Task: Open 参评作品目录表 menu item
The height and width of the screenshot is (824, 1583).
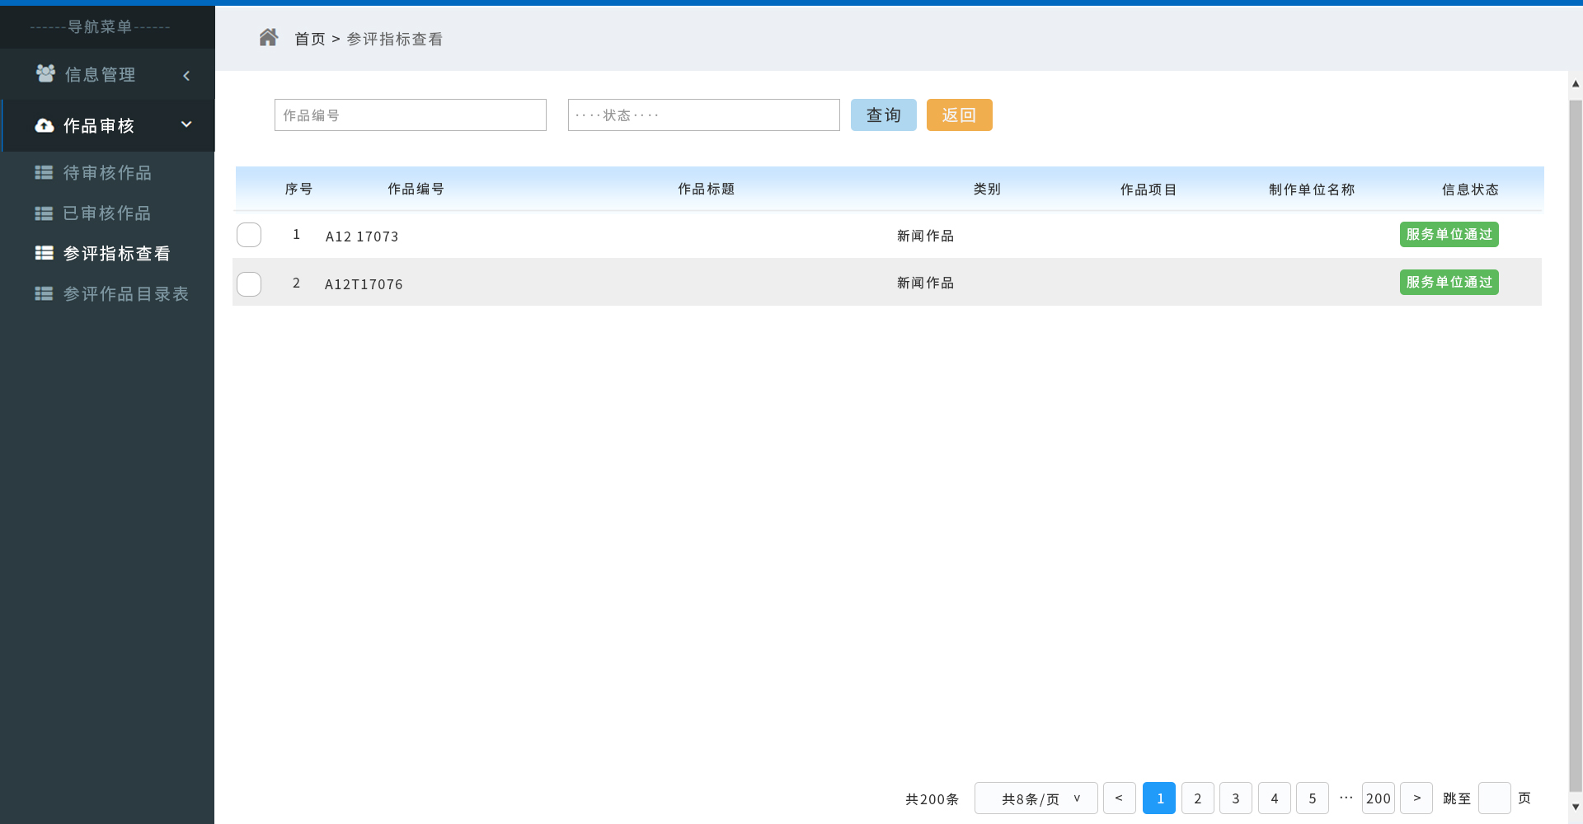Action: pos(125,293)
